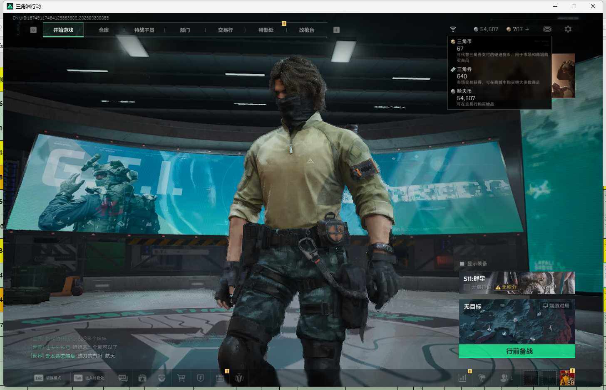Switch to the 改枪台 tab
This screenshot has width=606, height=390.
306,30
